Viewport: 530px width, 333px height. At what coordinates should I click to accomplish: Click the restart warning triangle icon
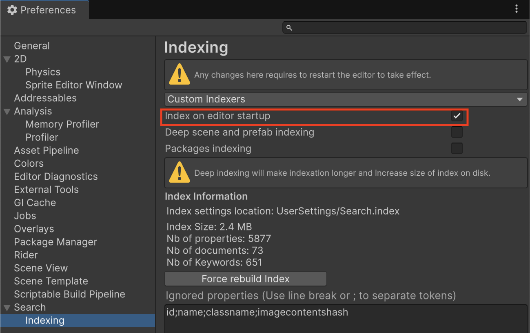point(179,75)
